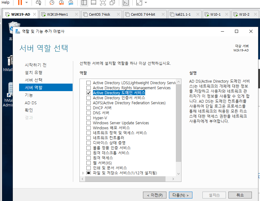This screenshot has width=260, height=201.
Task: Select the 서버 역할 wizard step
Action: [46, 87]
